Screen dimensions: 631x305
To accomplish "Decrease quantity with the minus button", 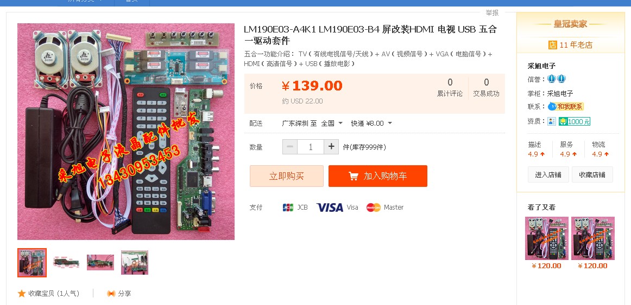I will [x=290, y=147].
